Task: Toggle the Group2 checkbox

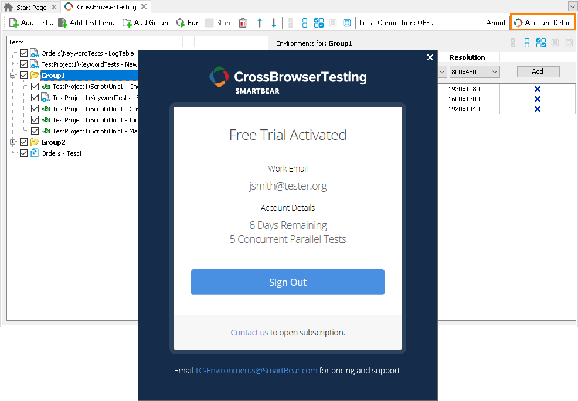Action: point(23,142)
